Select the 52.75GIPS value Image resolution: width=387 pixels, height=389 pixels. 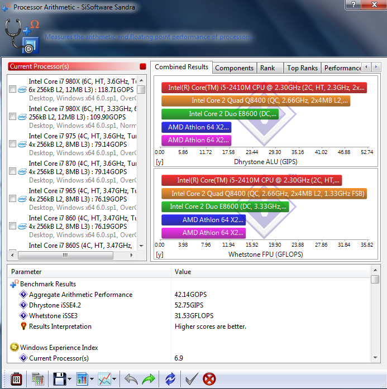pyautogui.click(x=189, y=305)
